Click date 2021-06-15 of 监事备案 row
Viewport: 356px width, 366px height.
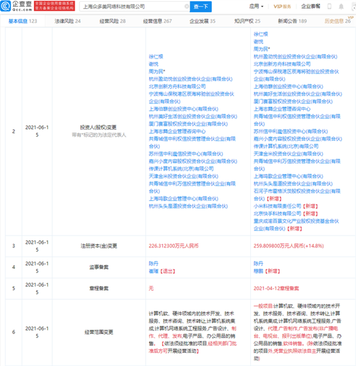click(x=37, y=268)
